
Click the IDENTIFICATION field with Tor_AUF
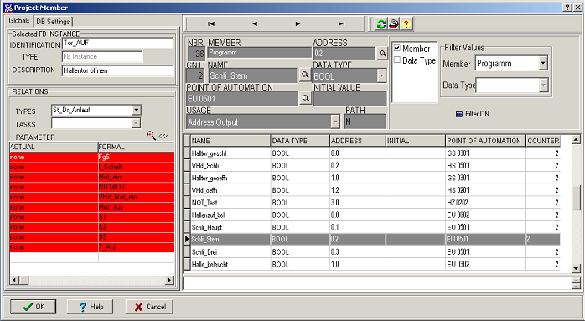118,43
